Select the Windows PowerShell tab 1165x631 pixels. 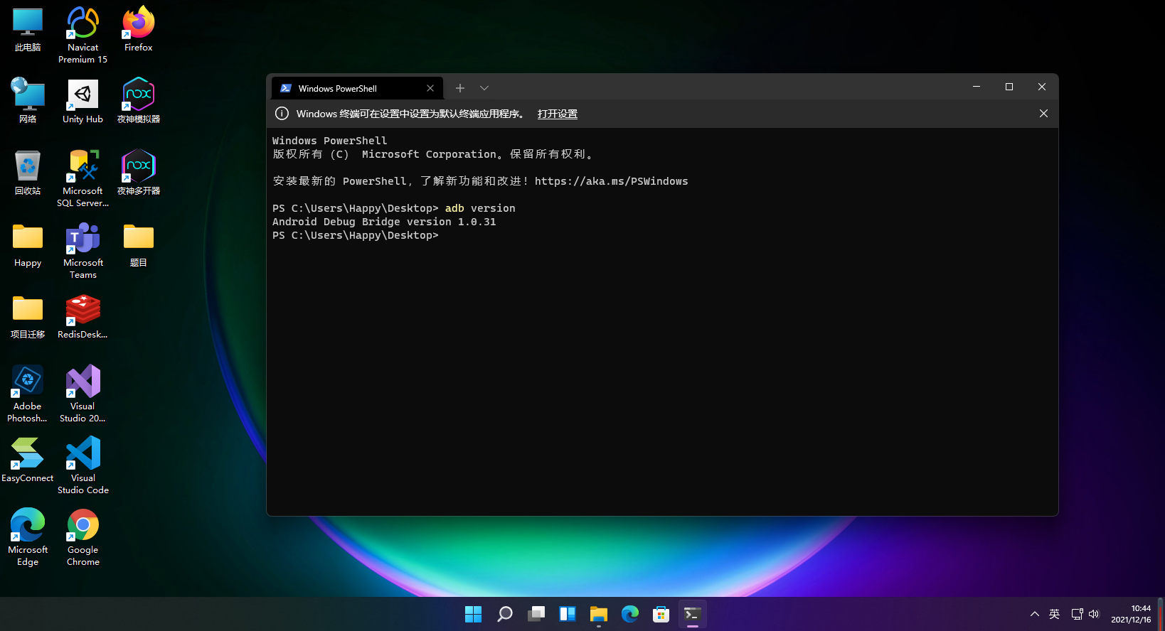[357, 88]
